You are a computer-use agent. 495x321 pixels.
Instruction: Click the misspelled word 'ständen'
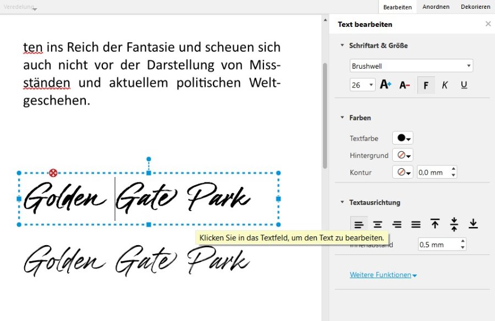point(47,82)
